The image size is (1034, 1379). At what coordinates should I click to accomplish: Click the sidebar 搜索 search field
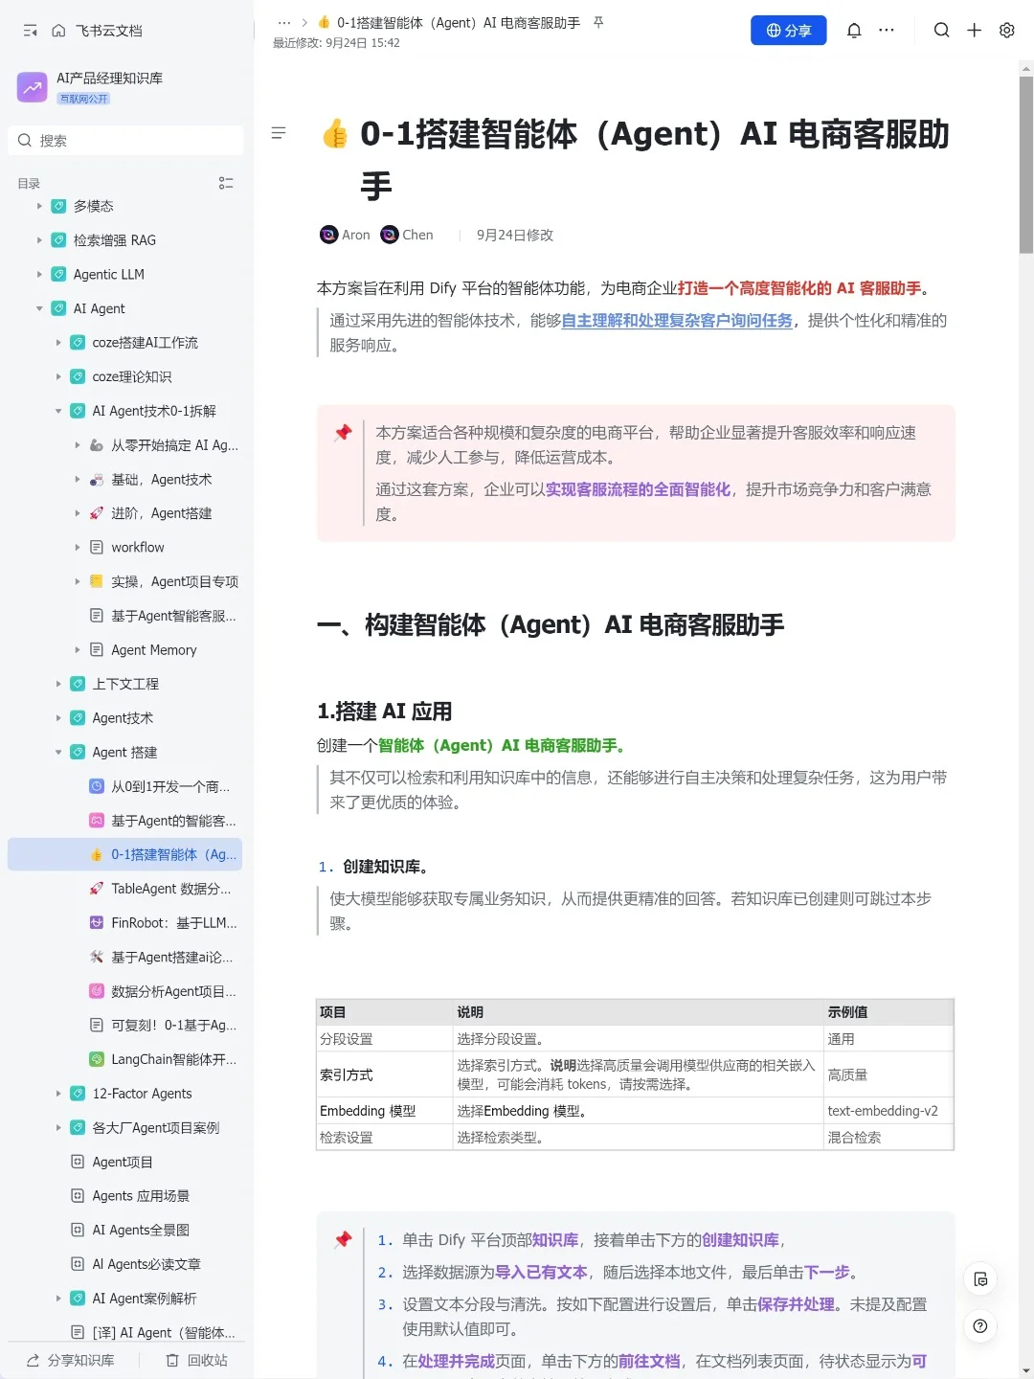point(125,141)
